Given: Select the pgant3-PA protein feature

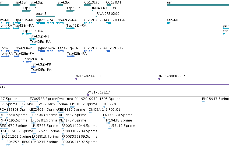Looking at the screenshot, I should pos(45,51).
